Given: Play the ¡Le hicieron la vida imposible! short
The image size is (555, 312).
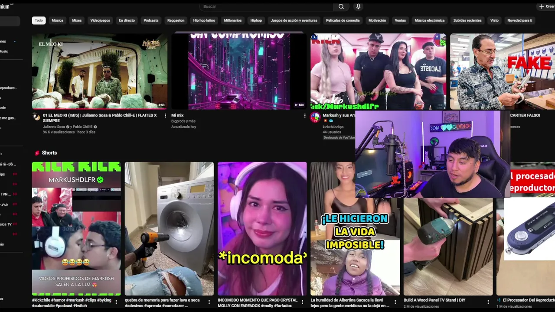Looking at the screenshot, I should click(355, 247).
